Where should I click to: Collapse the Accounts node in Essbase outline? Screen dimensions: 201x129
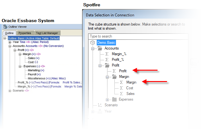click(10, 46)
